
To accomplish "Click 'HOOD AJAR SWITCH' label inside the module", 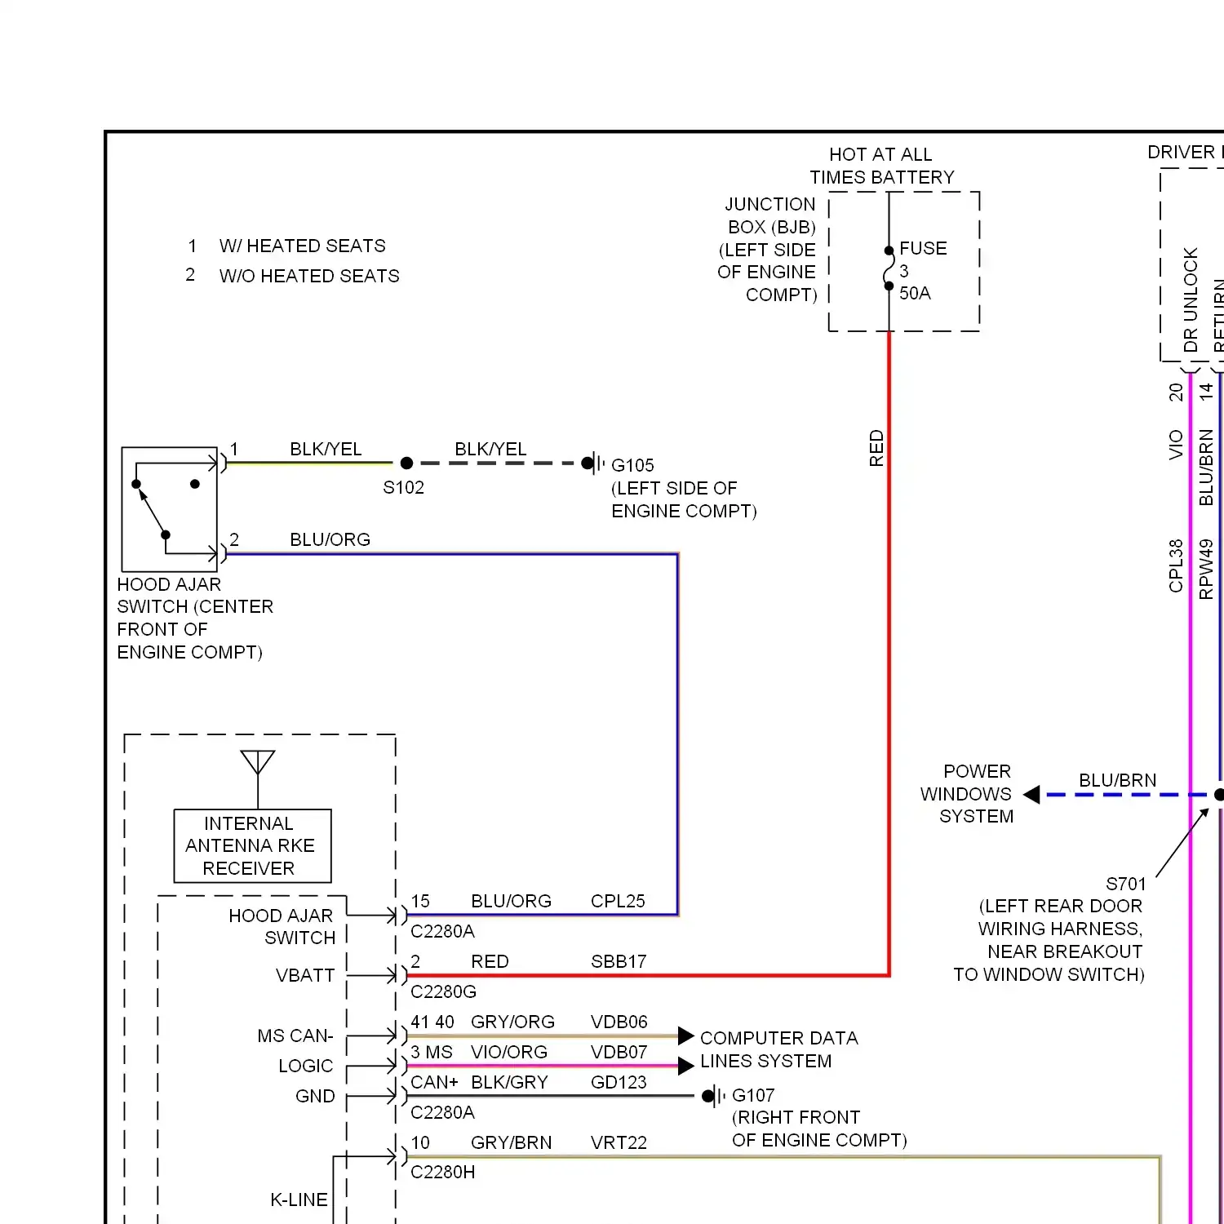I will (x=282, y=926).
